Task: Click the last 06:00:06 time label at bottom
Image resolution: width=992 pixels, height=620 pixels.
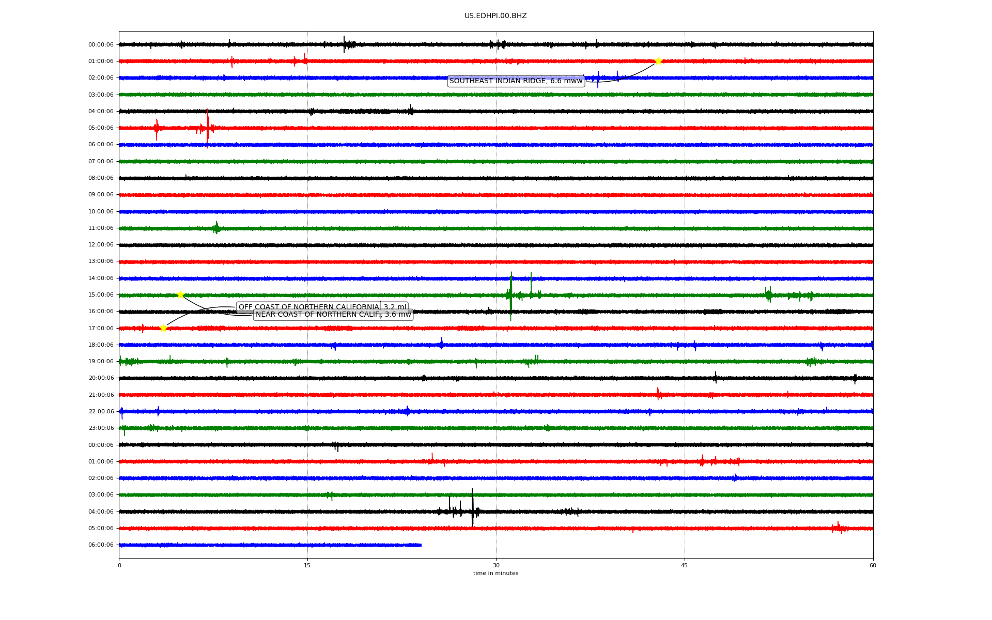Action: click(x=101, y=545)
